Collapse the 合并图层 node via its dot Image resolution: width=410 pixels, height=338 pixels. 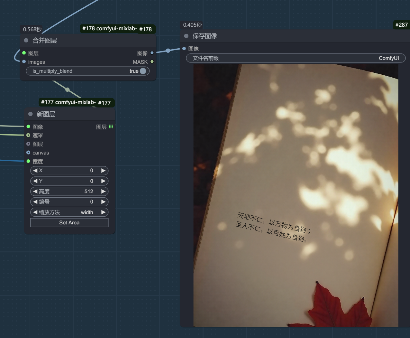(26, 40)
